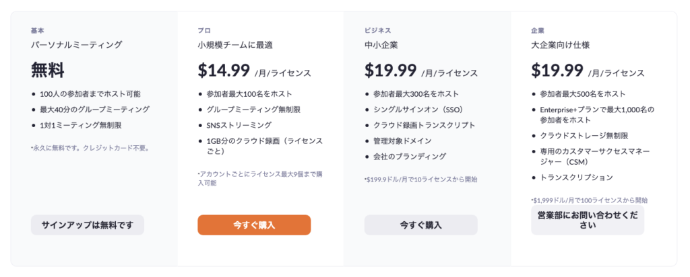Click the 企業 plan label
Viewport: 690px width, 277px height.
point(538,31)
